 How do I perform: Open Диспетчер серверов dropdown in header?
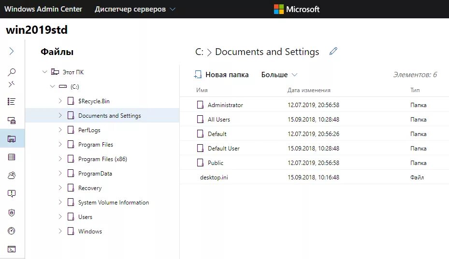135,9
